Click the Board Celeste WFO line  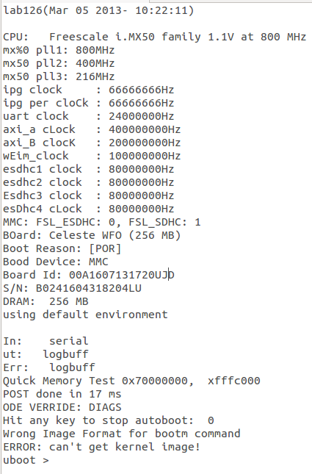(x=92, y=235)
